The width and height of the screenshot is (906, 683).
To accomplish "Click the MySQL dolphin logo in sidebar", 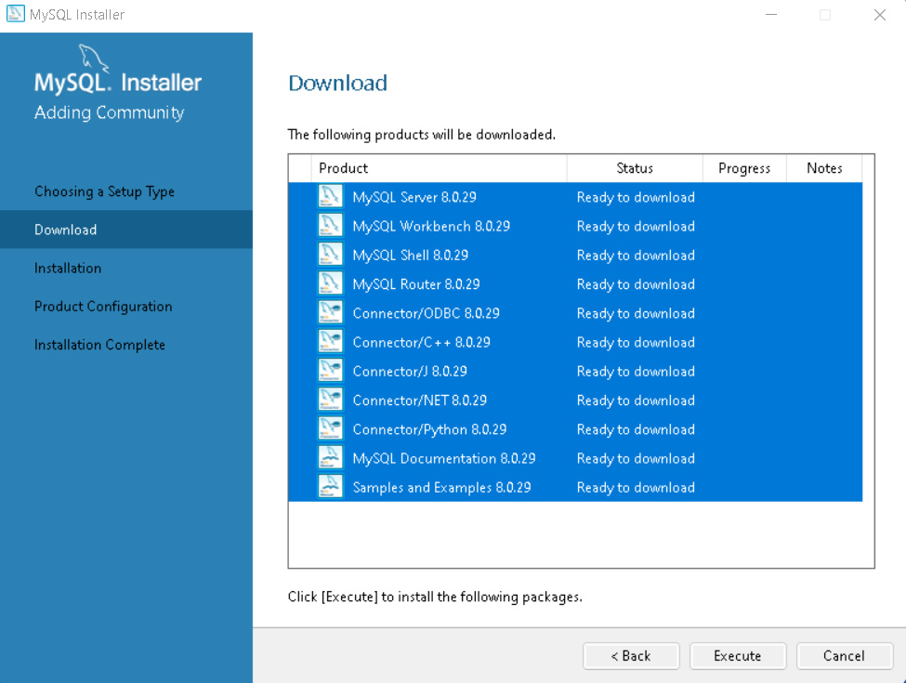I will click(93, 58).
